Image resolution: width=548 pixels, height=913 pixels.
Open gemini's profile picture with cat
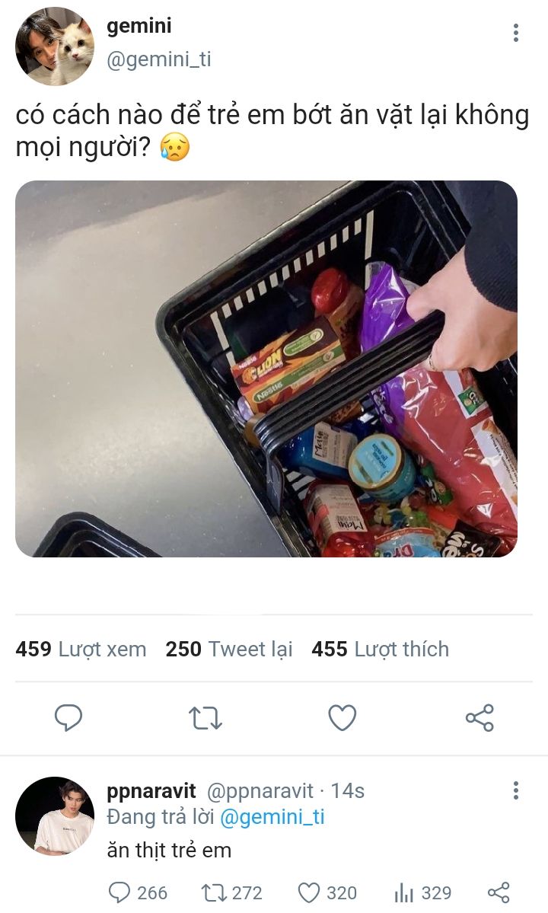click(55, 46)
